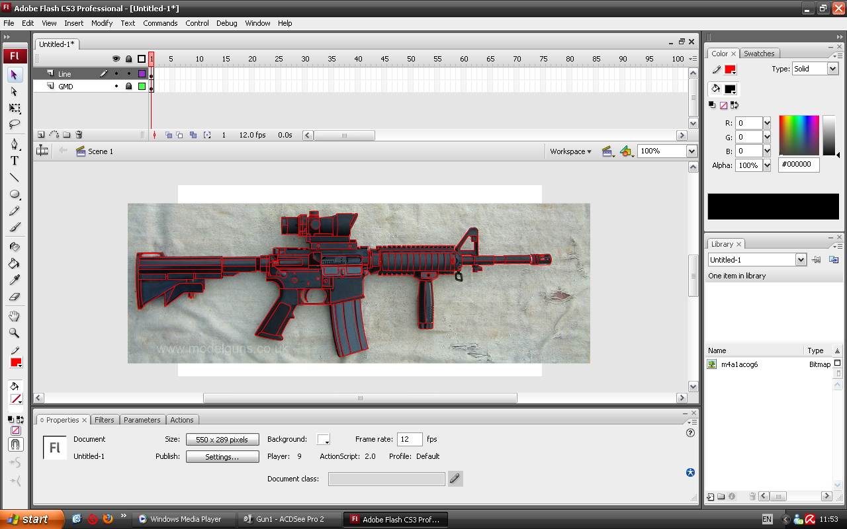Open the stage zoom percentage dropdown
The height and width of the screenshot is (529, 847).
pyautogui.click(x=691, y=151)
